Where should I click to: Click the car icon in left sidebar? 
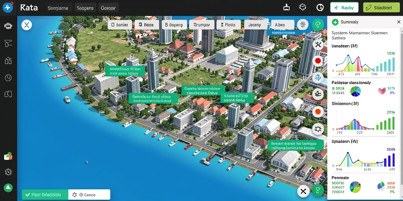click(8, 26)
